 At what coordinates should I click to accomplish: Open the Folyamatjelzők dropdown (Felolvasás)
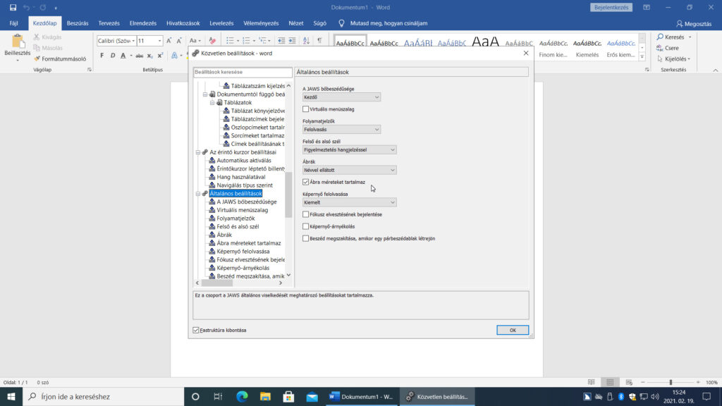coord(341,130)
